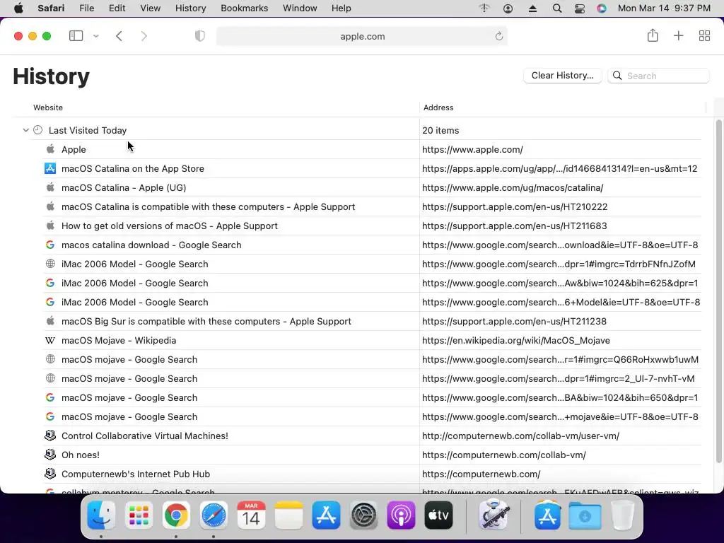Open a new tab with plus icon
Image resolution: width=724 pixels, height=543 pixels.
[678, 36]
